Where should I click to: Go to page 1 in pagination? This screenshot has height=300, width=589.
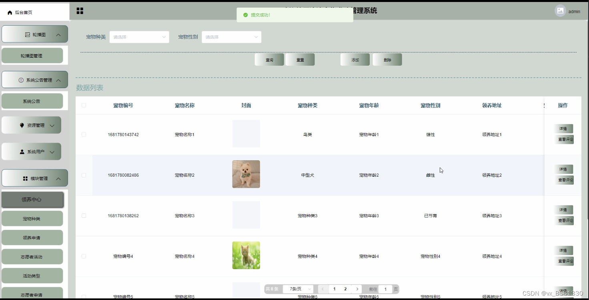(x=334, y=289)
